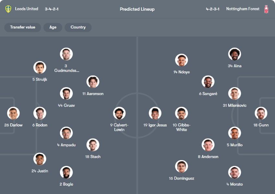This screenshot has height=194, width=275.
Task: Toggle the Age filter pill
Action: click(x=53, y=27)
